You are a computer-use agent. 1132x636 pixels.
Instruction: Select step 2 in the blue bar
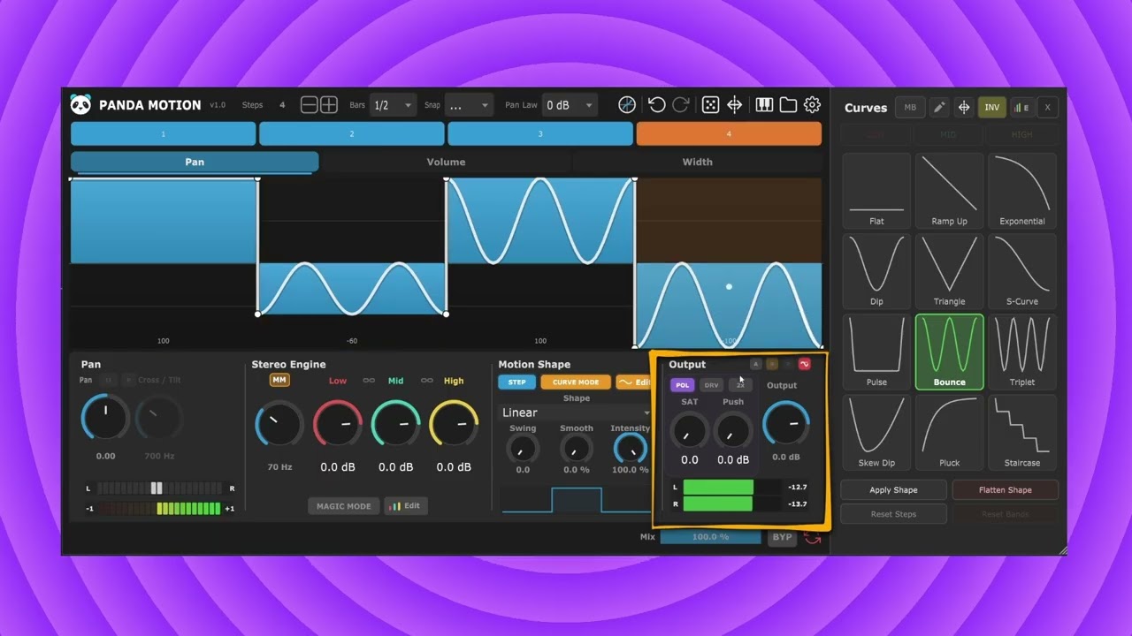352,133
